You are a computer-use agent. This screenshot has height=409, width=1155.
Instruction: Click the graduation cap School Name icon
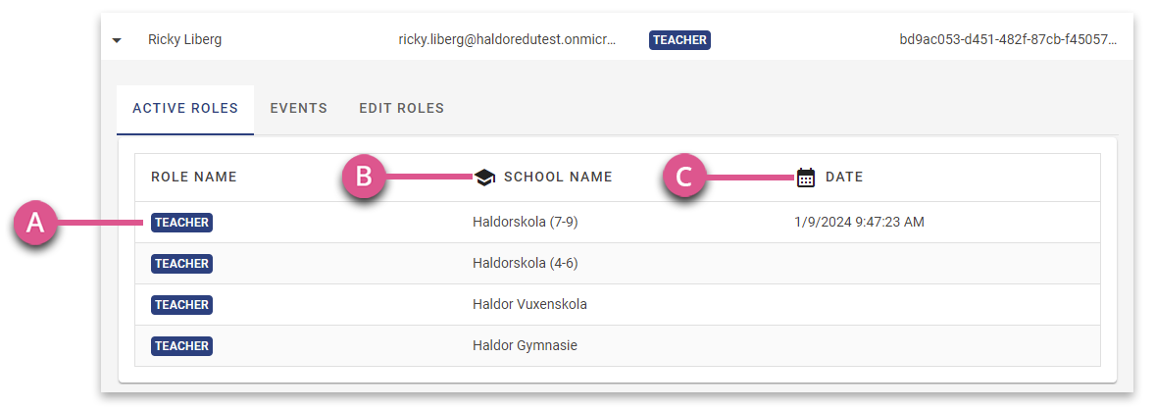484,177
